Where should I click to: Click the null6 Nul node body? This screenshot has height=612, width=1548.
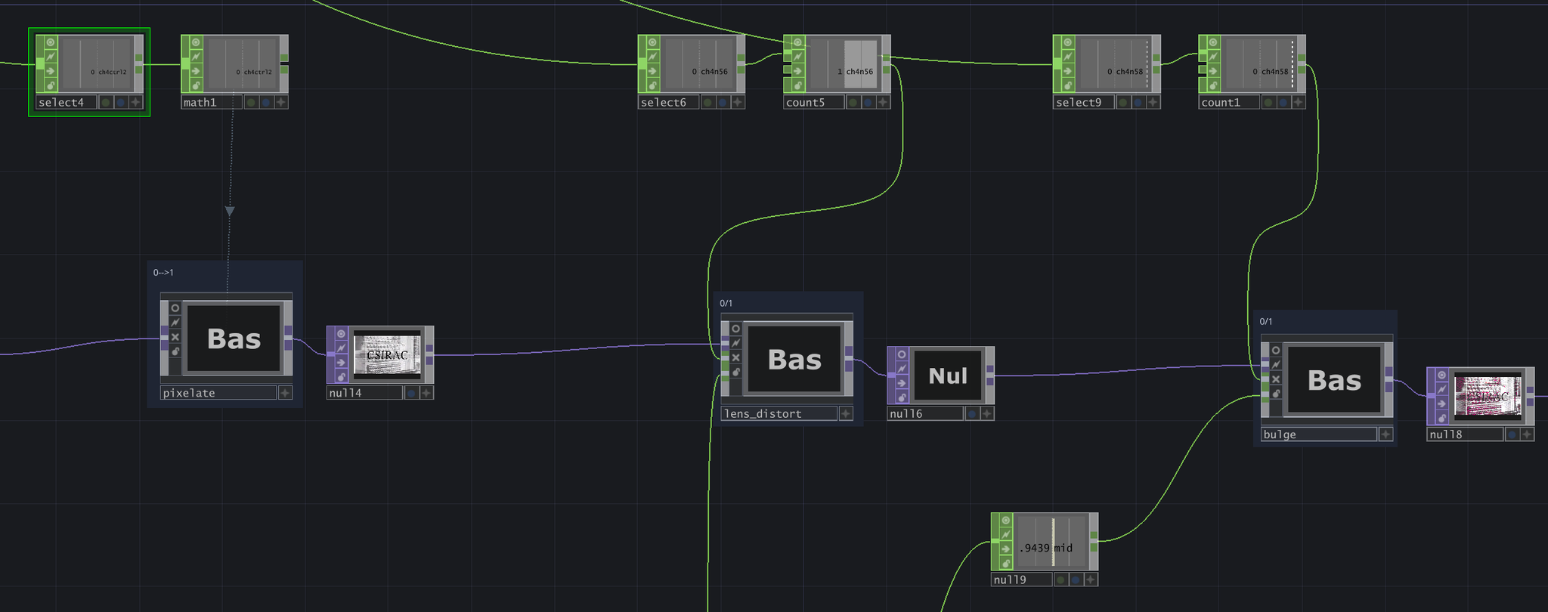tap(947, 376)
